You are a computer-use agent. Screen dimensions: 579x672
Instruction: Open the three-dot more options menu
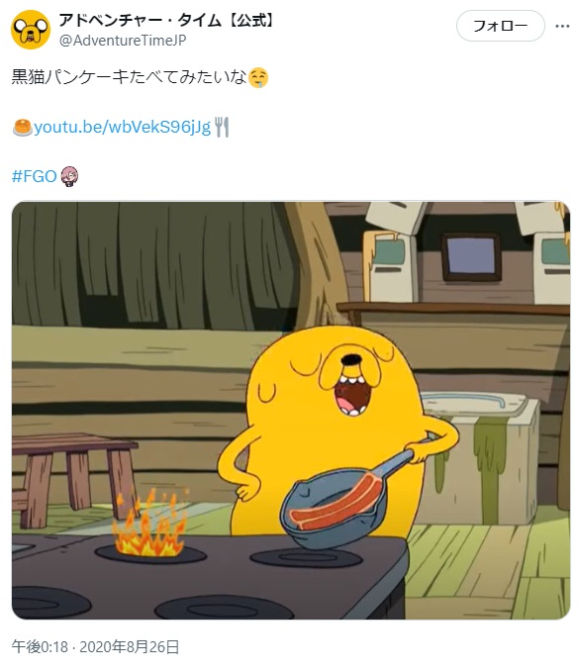coord(562,26)
